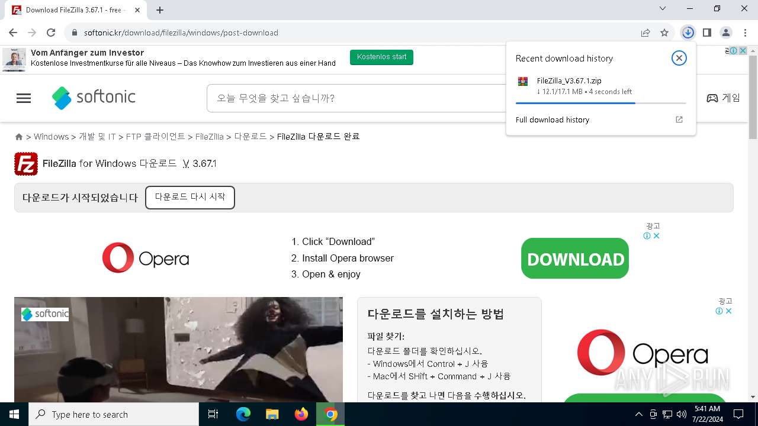Open the Windows breadcrumb link
The height and width of the screenshot is (426, 758).
51,137
